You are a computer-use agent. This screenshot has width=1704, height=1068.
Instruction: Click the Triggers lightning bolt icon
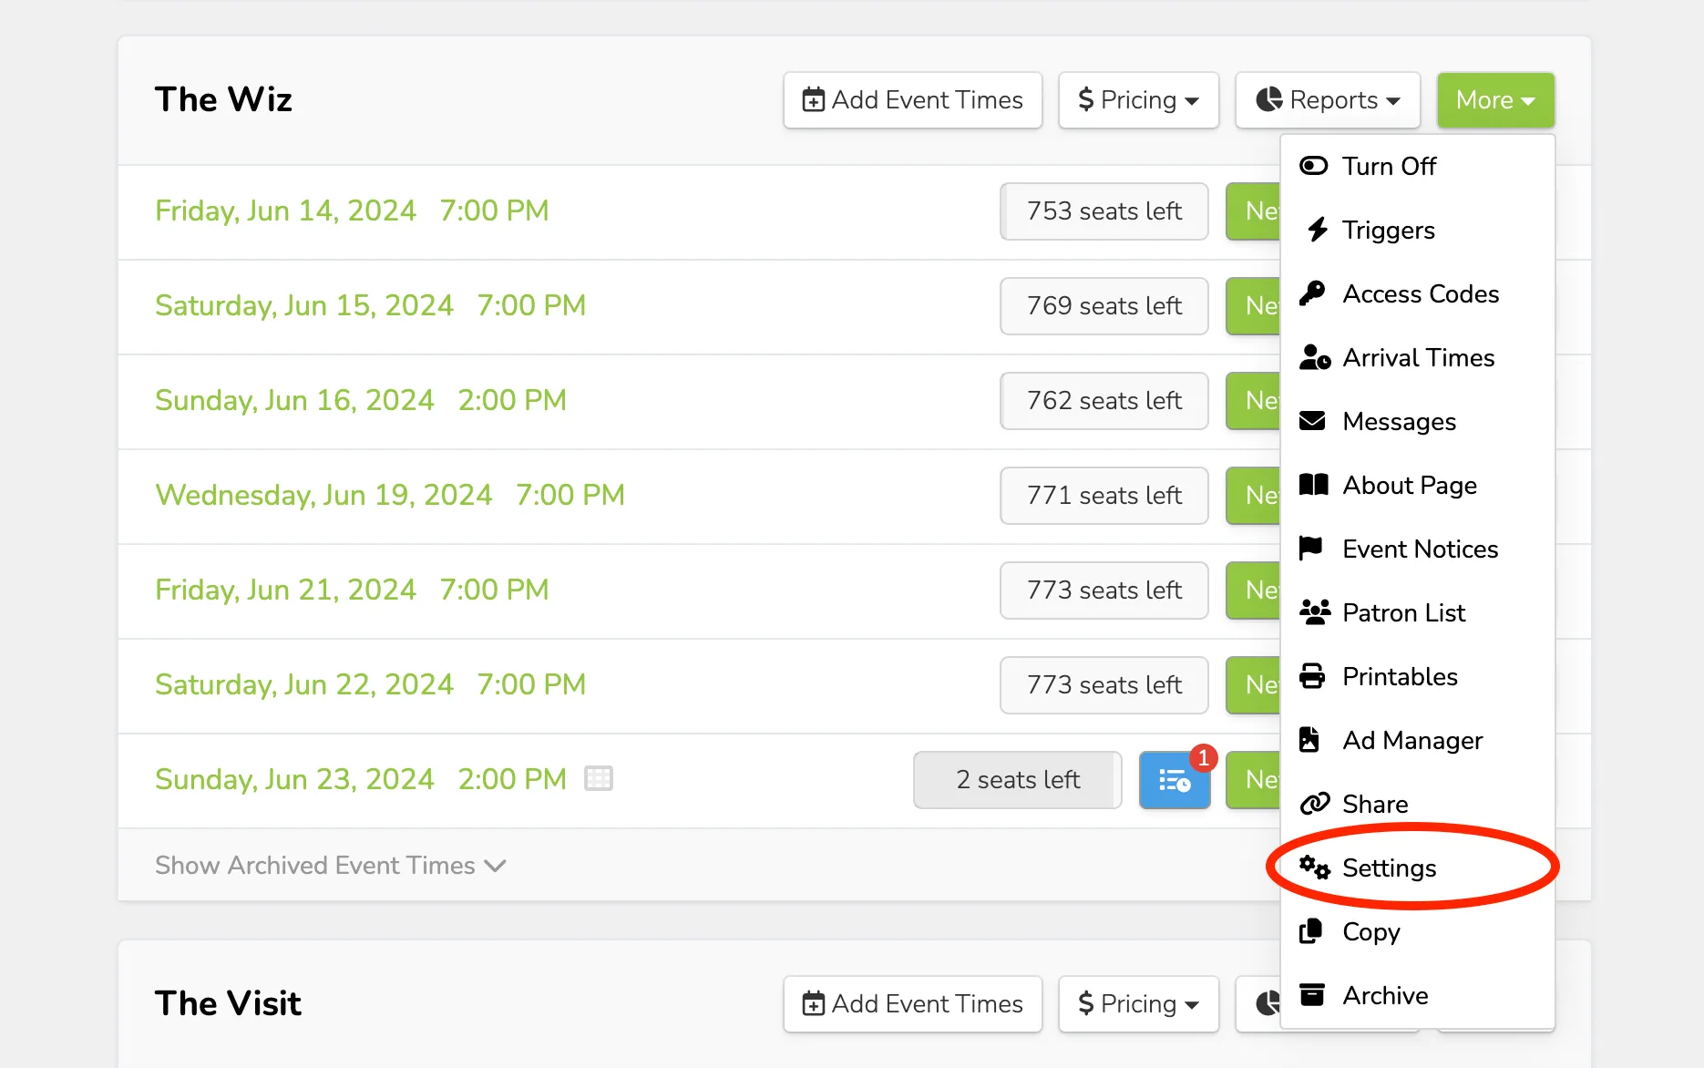1317,230
